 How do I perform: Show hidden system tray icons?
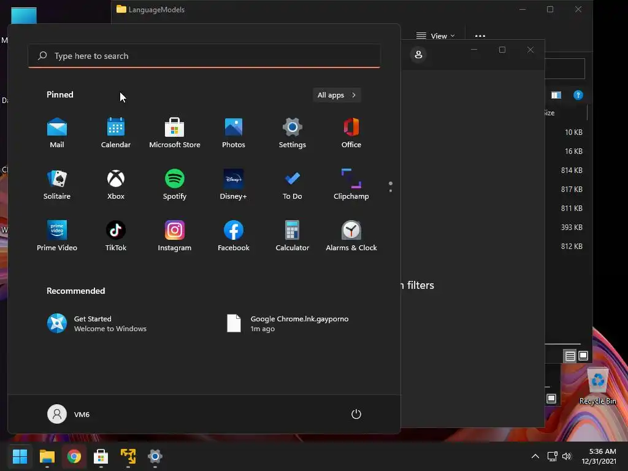535,456
